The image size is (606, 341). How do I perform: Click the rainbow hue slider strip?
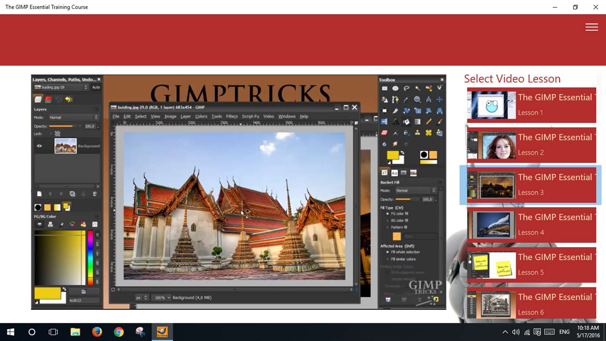coord(90,258)
